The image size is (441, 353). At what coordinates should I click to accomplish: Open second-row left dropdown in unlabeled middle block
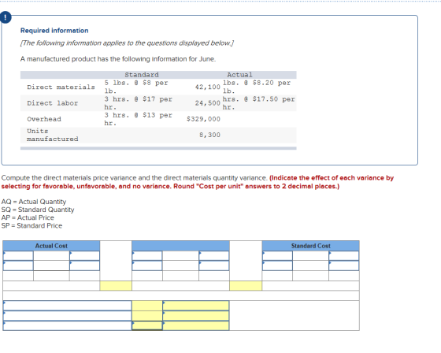[x=147, y=266]
